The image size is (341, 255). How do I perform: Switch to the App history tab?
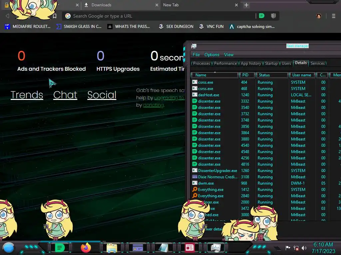251,63
